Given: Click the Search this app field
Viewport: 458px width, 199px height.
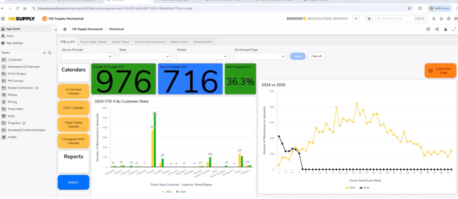Looking at the screenshot, I should (399, 19).
